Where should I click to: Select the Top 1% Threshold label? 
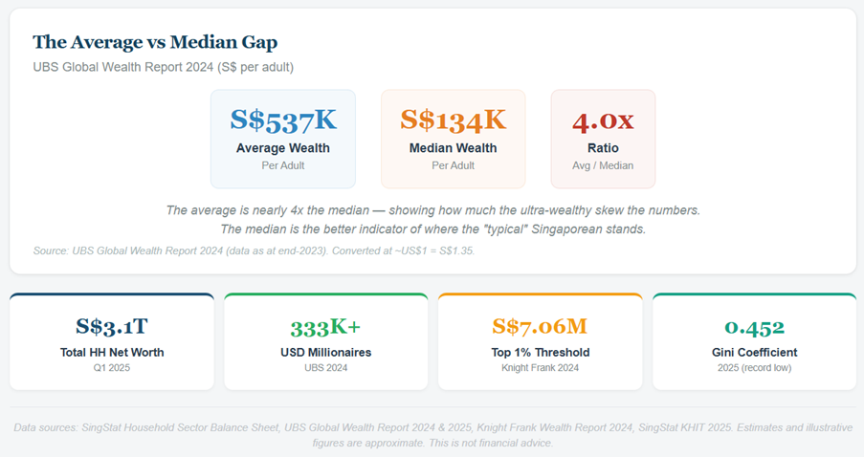[x=540, y=353]
